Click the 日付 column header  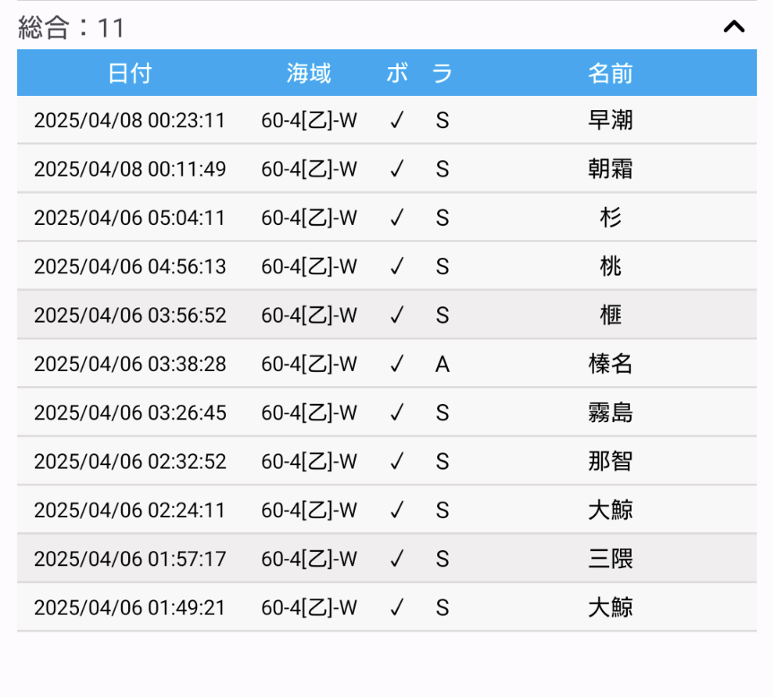coord(130,73)
